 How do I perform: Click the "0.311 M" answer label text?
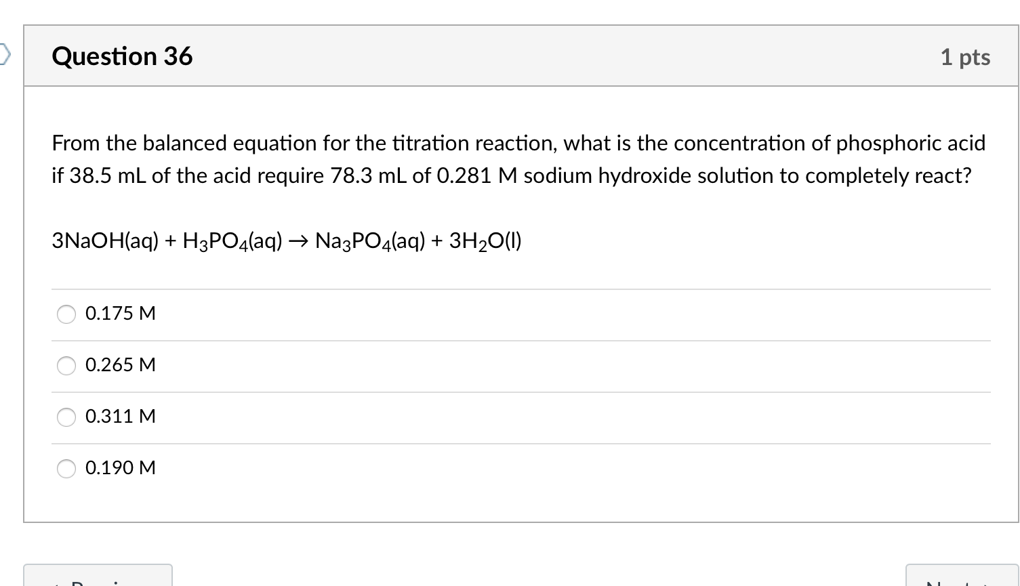tap(121, 417)
